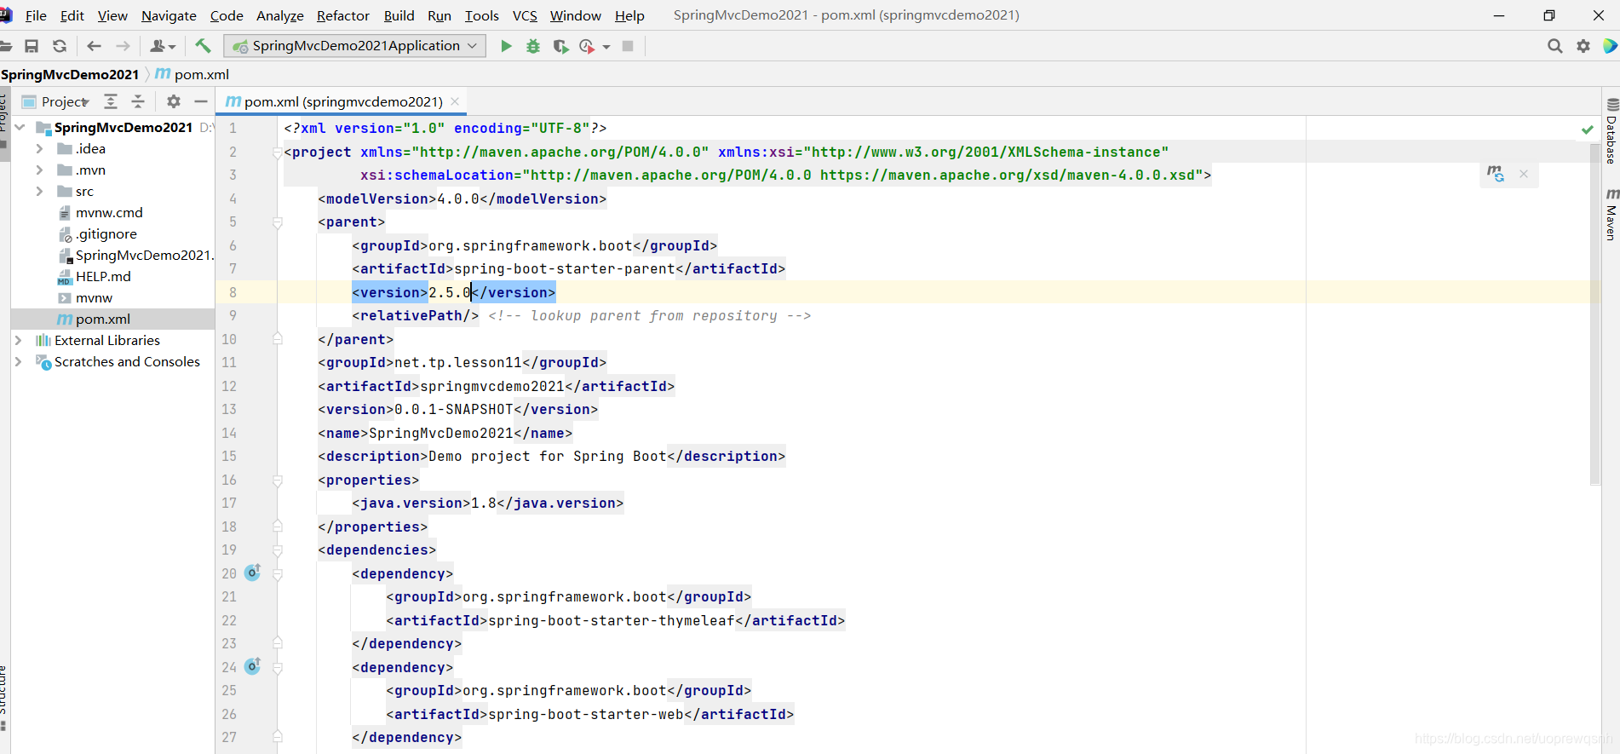The width and height of the screenshot is (1620, 754).
Task: Select mvnw.cmd in the project tree
Action: coord(109,213)
